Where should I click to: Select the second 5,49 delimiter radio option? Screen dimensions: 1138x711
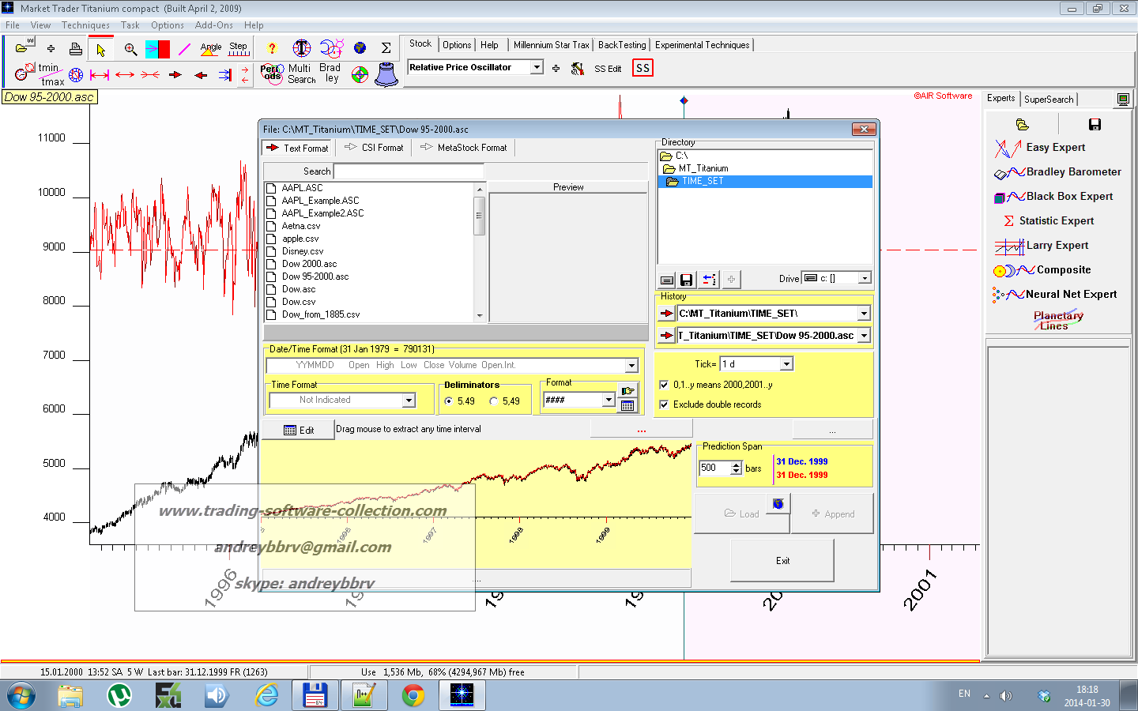click(x=494, y=401)
